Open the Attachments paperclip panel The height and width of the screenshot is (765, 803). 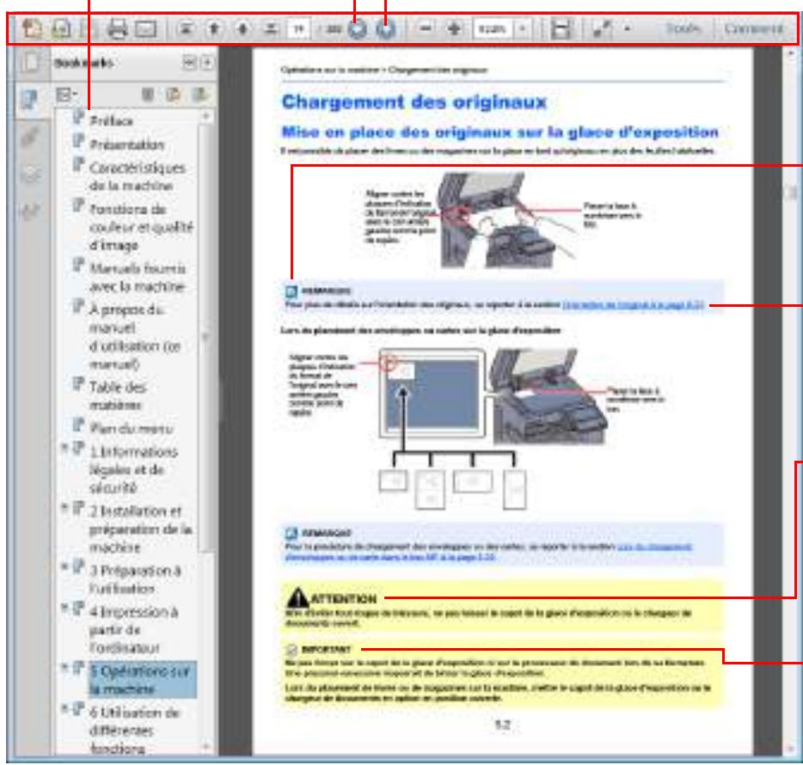tap(30, 136)
